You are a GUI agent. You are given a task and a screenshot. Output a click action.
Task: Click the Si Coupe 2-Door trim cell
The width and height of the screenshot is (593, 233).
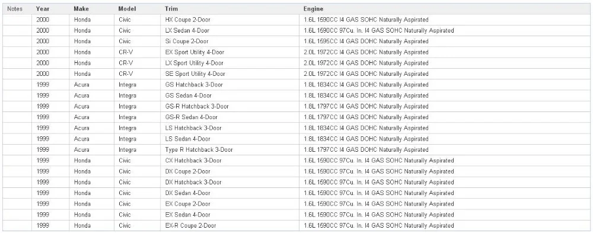[230, 42]
